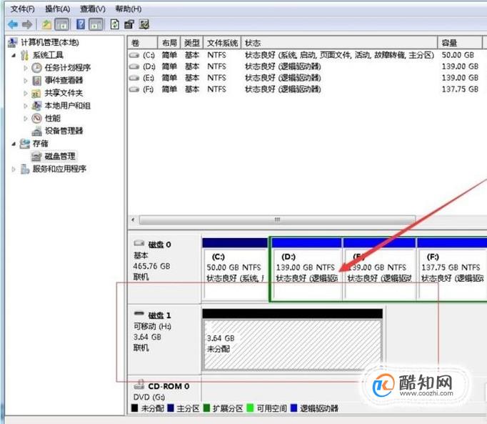Select 计算机管理(本地) root node

tap(50, 42)
